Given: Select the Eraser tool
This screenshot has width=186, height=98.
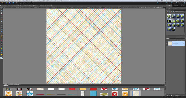Looking at the screenshot, I should pyautogui.click(x=2, y=40).
